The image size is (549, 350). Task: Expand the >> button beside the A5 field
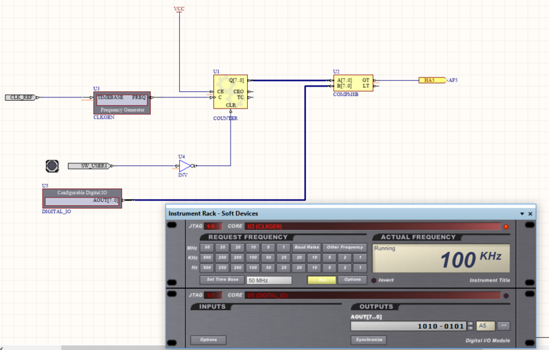coord(503,326)
